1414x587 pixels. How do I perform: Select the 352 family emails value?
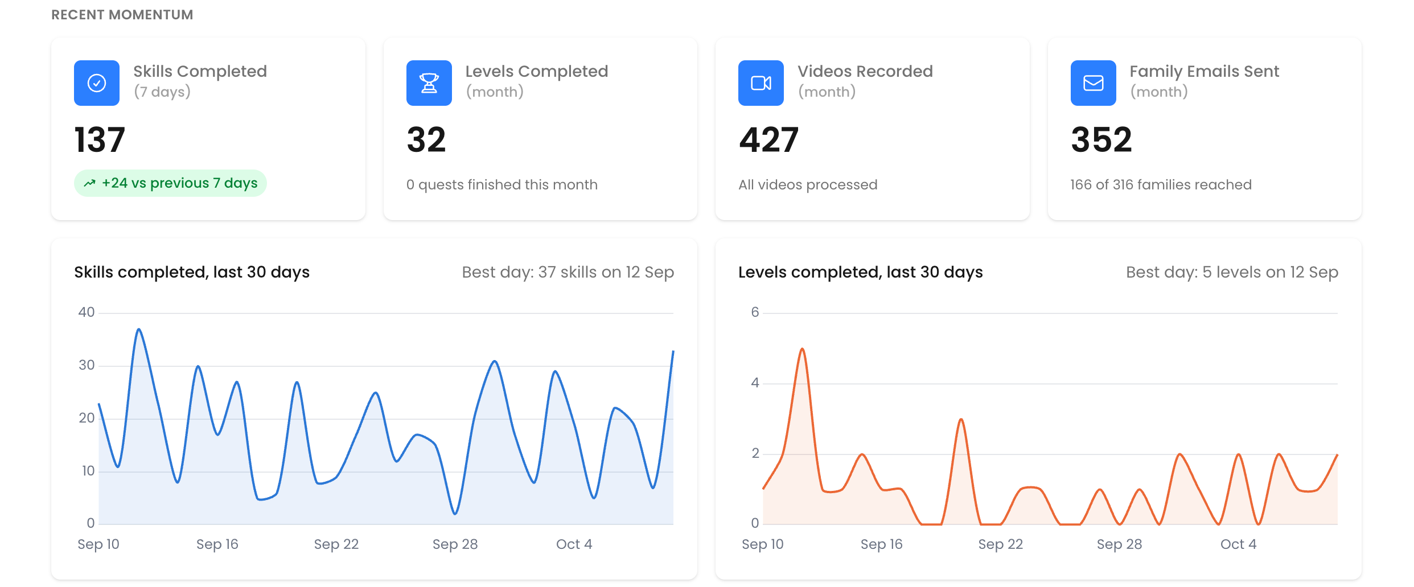click(x=1101, y=140)
